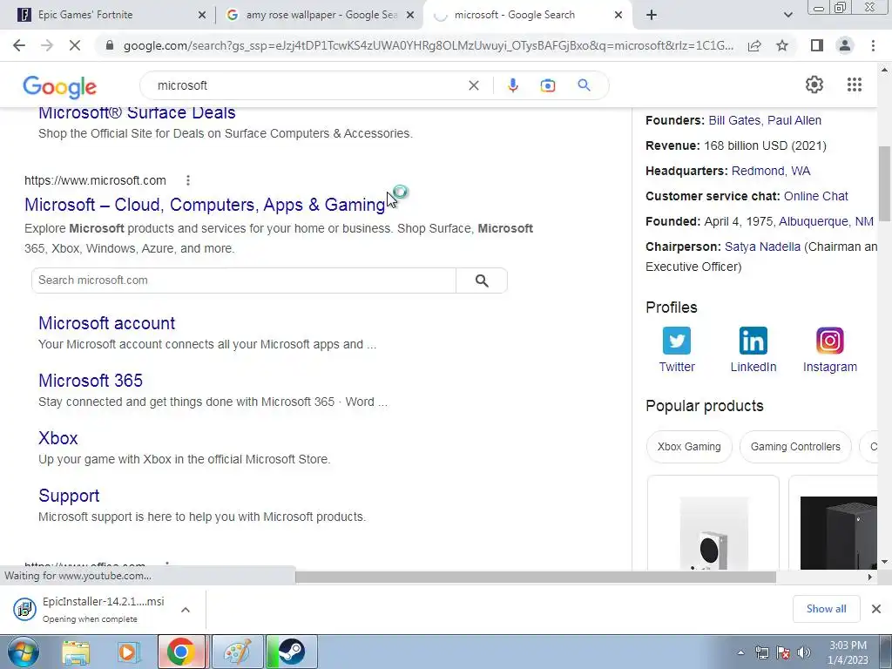
Task: Close the downloads bar
Action: tap(876, 609)
